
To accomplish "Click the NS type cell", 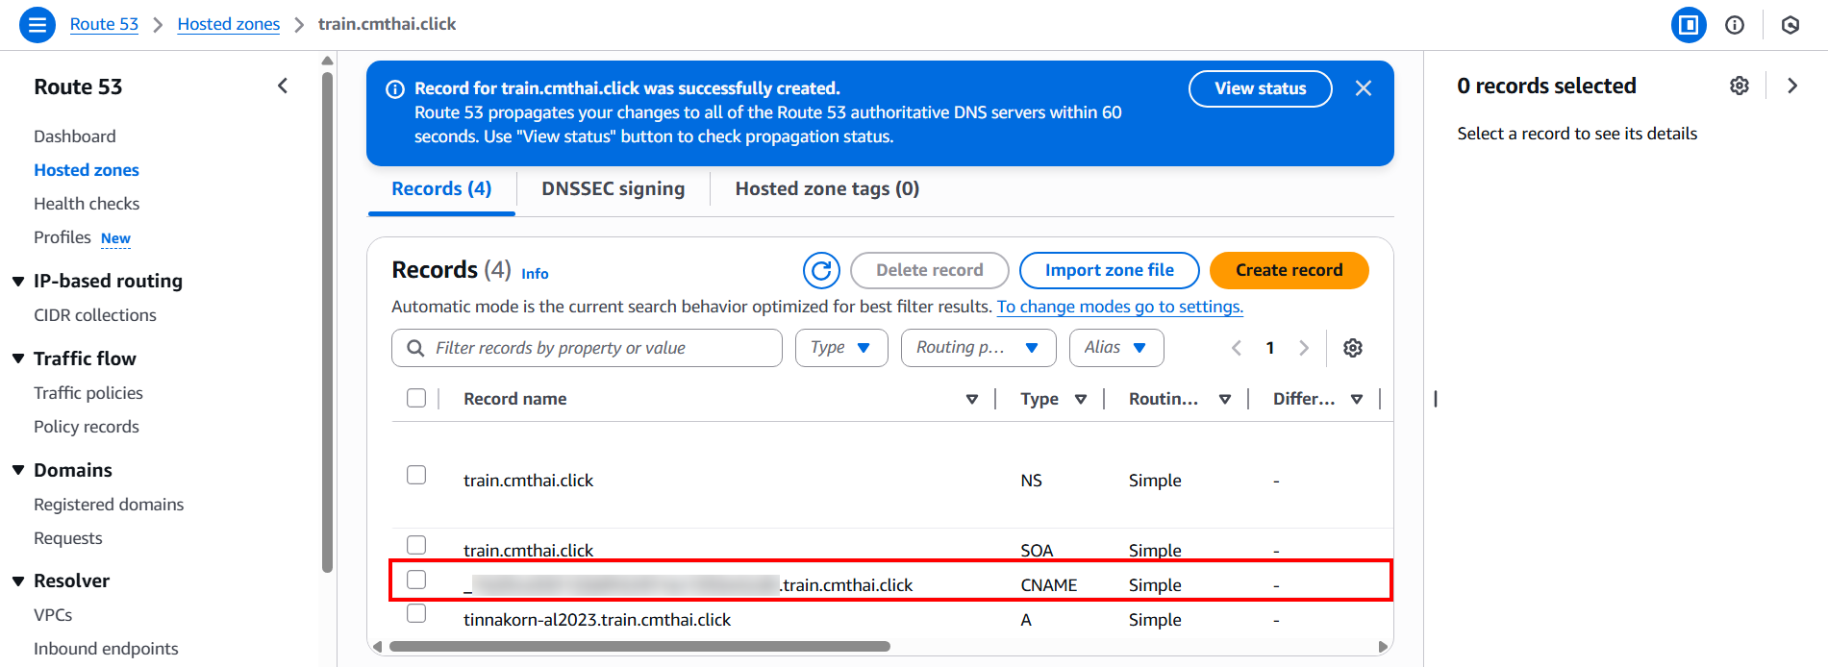I will click(x=1032, y=481).
